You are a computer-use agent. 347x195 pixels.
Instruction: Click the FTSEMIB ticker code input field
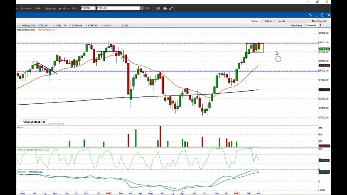[88, 8]
